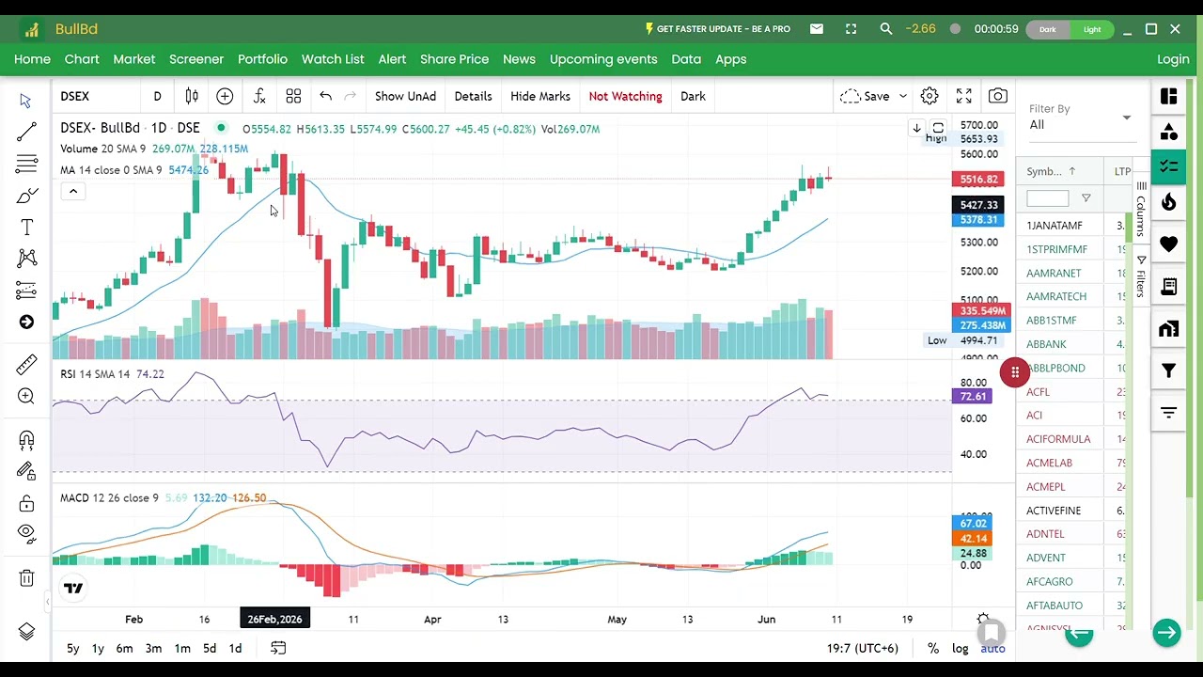Open the dashboard layout side panel
The width and height of the screenshot is (1203, 677).
coord(1169,97)
